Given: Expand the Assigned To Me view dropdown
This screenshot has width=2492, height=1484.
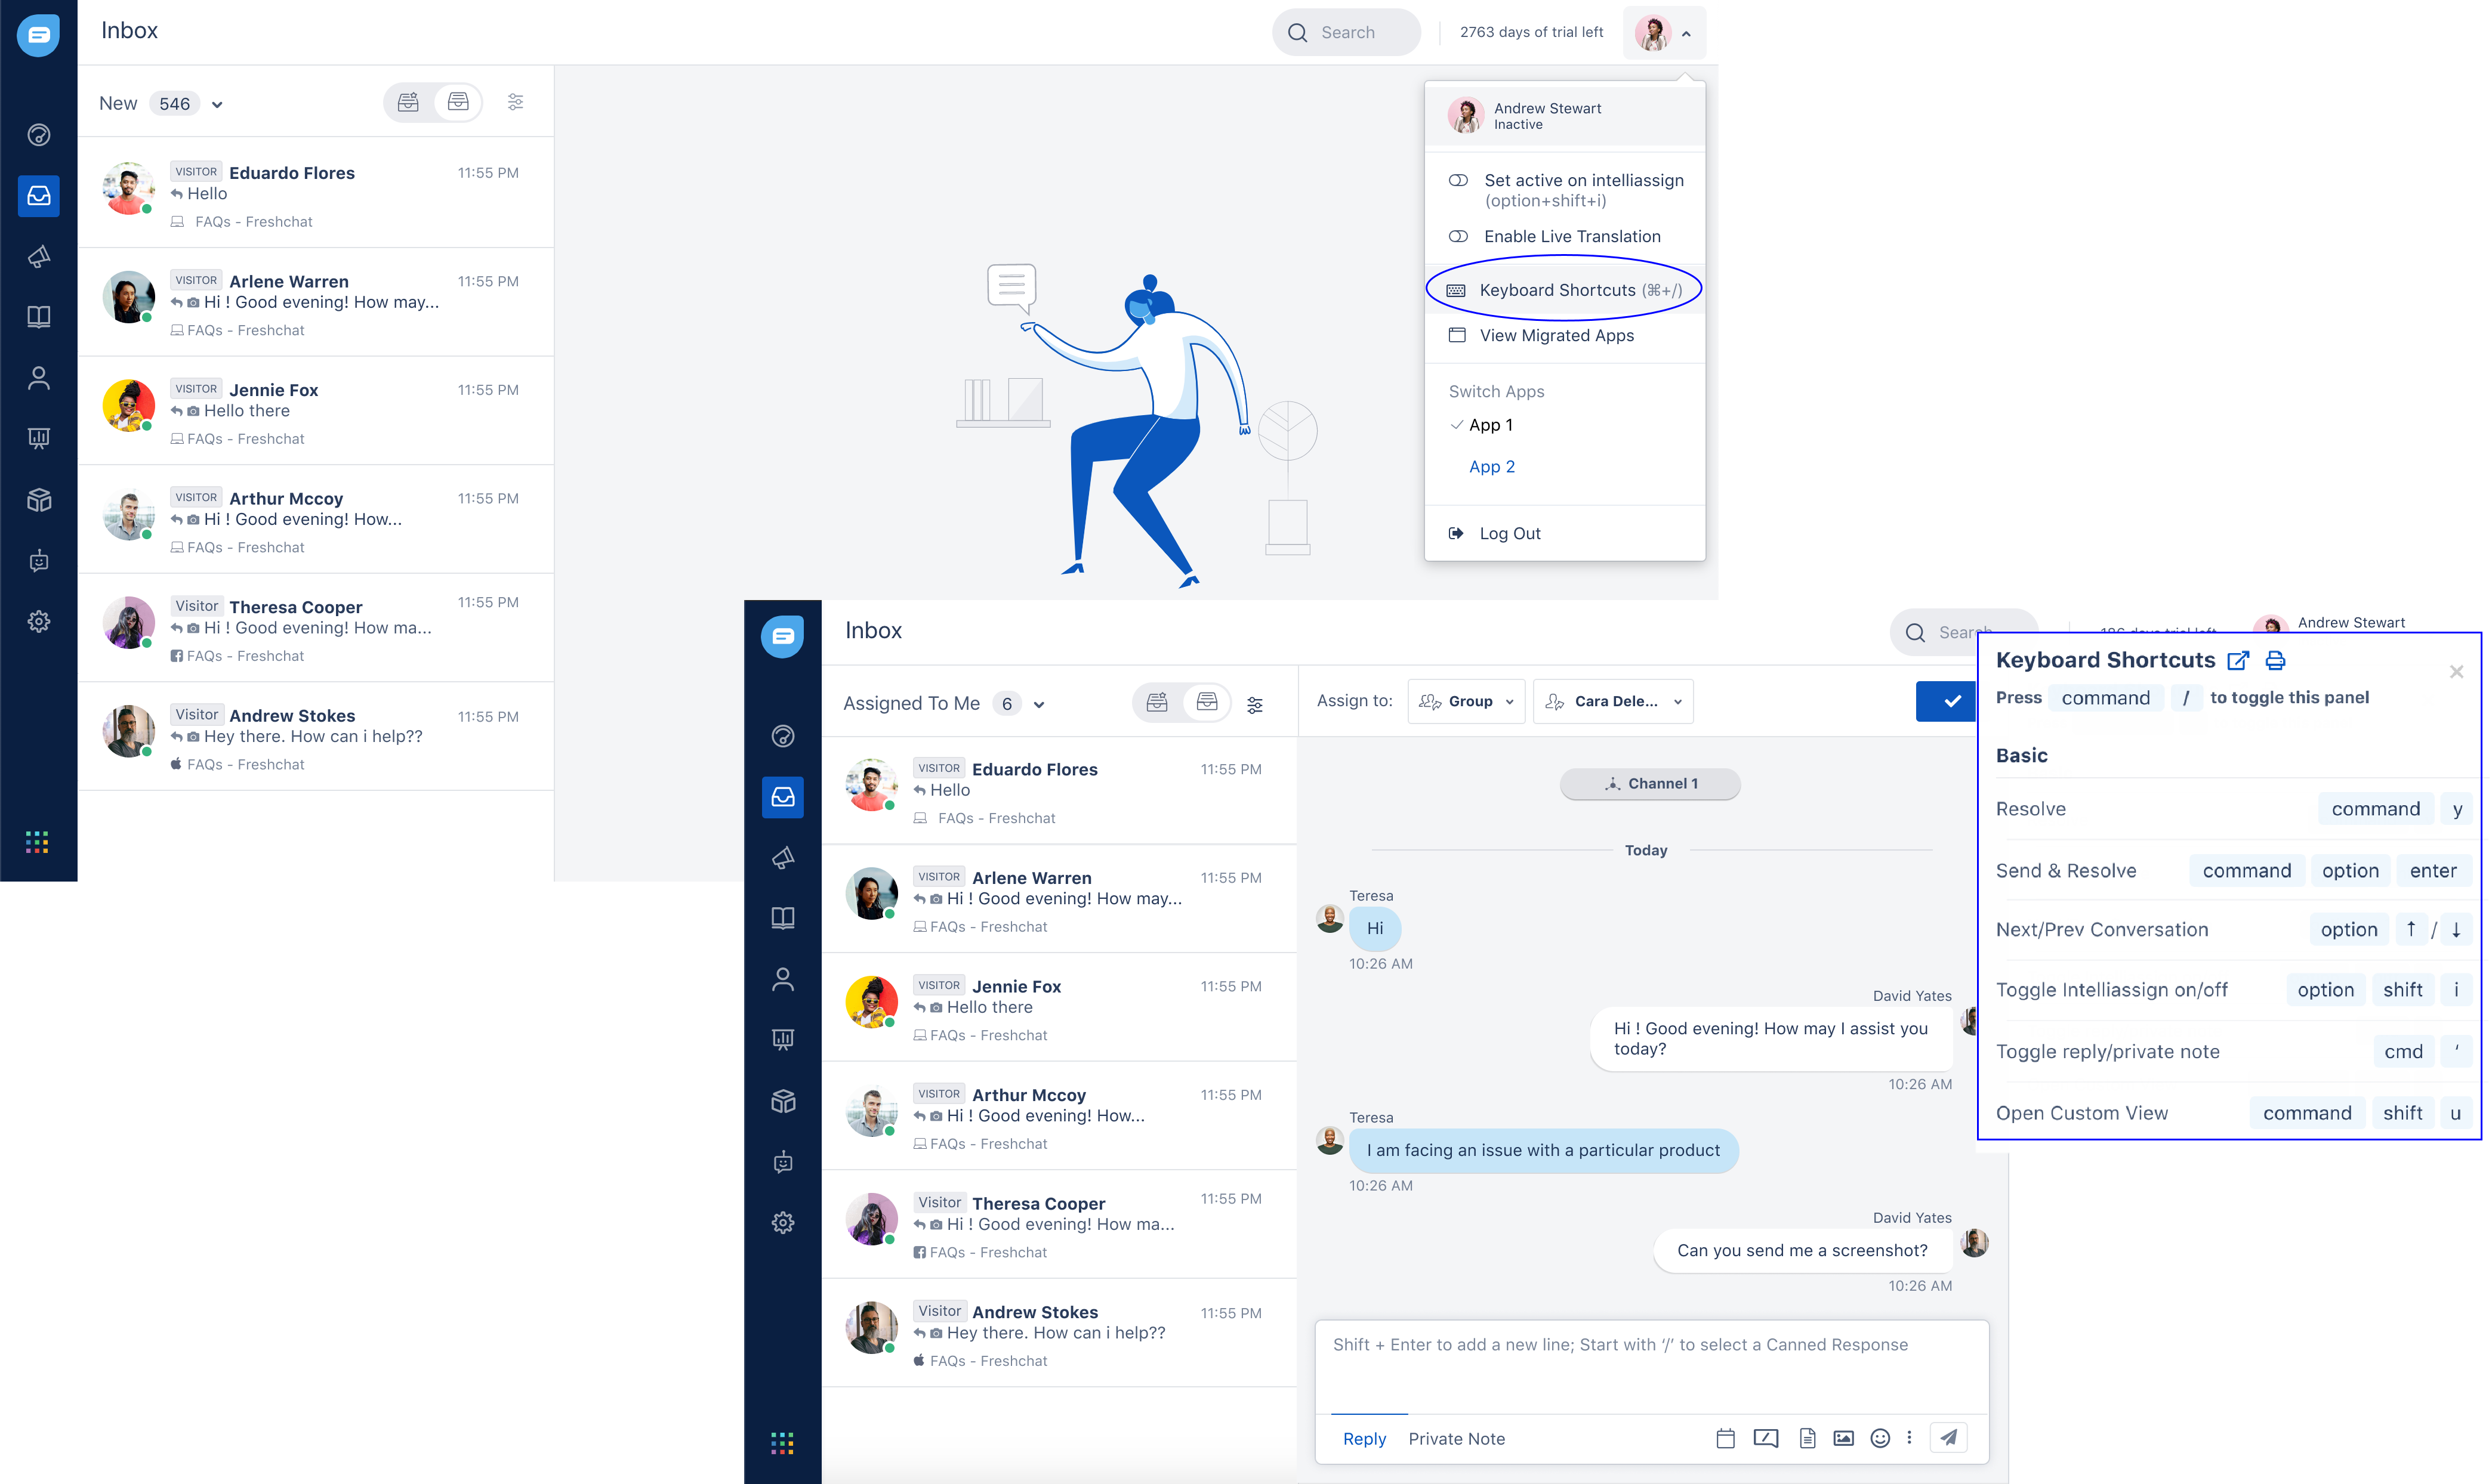Looking at the screenshot, I should click(1038, 704).
